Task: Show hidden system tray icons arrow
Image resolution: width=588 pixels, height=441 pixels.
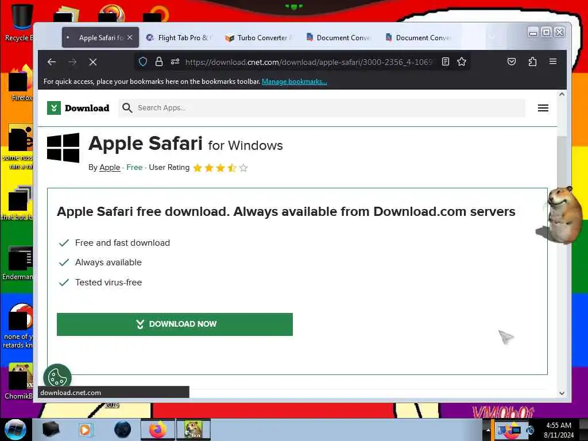Action: (488, 430)
